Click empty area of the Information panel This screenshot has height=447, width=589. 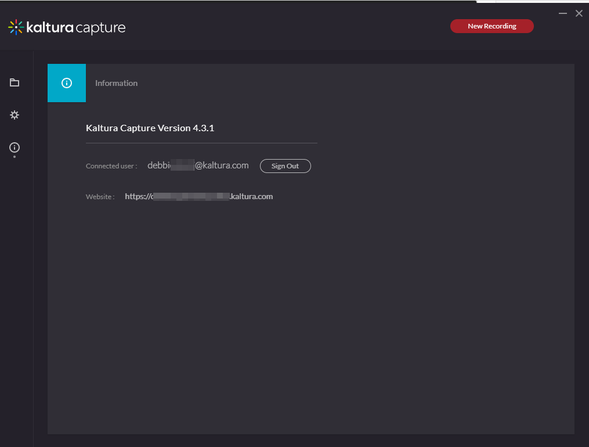310,319
